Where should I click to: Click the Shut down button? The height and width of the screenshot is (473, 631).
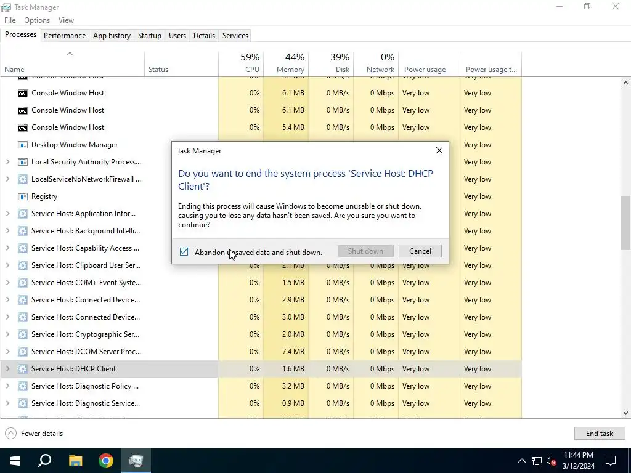365,251
